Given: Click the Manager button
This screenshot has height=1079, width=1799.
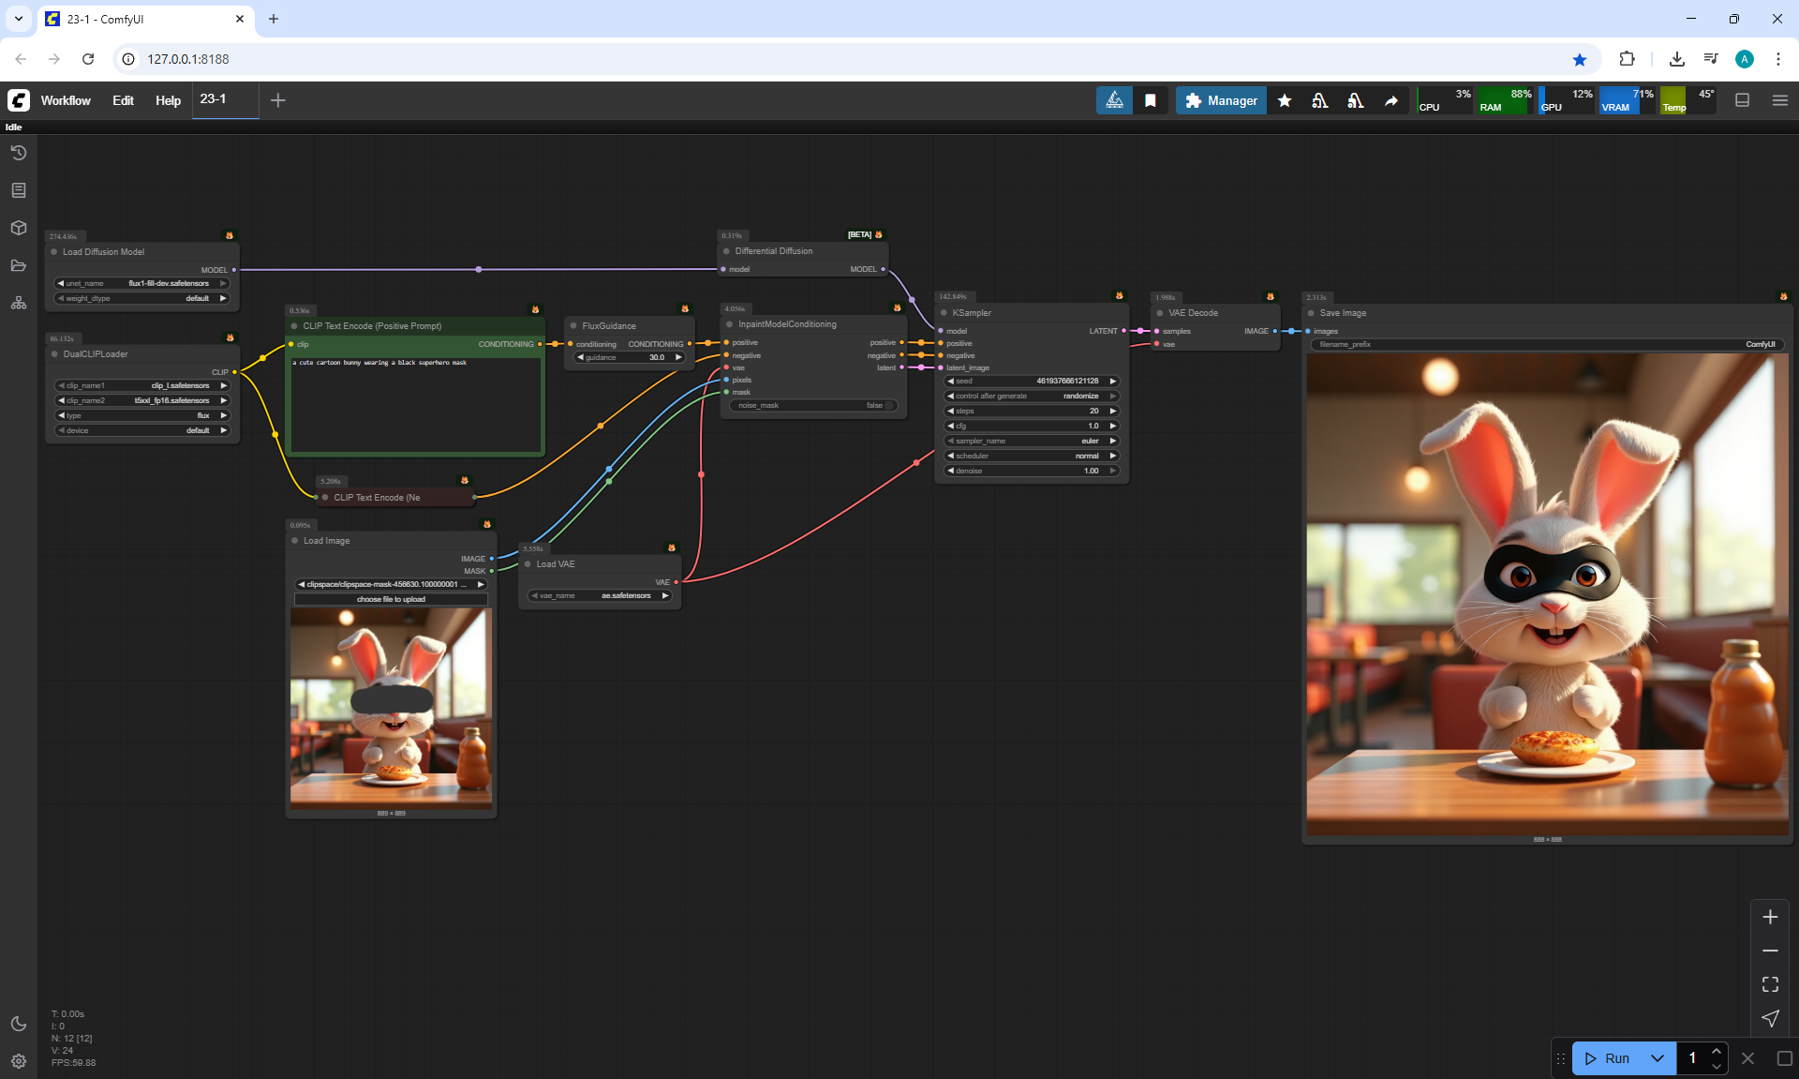Looking at the screenshot, I should 1221,100.
